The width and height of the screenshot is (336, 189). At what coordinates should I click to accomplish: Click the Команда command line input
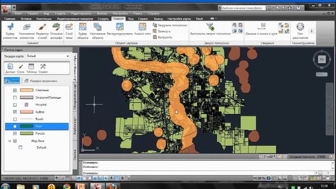tap(206, 173)
